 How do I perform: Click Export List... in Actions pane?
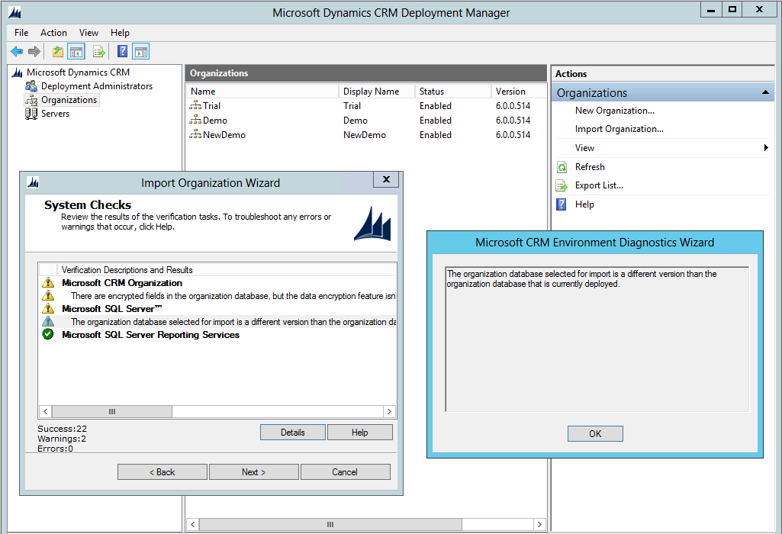[599, 185]
